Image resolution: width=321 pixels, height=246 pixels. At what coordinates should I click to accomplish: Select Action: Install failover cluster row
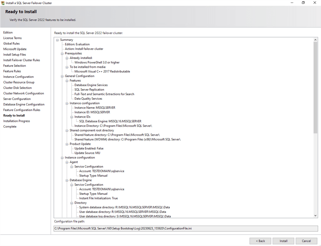84,49
